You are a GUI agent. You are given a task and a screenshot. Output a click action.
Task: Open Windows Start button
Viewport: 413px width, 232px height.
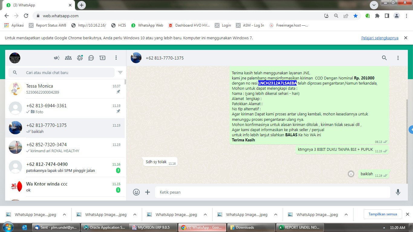pyautogui.click(x=8, y=227)
